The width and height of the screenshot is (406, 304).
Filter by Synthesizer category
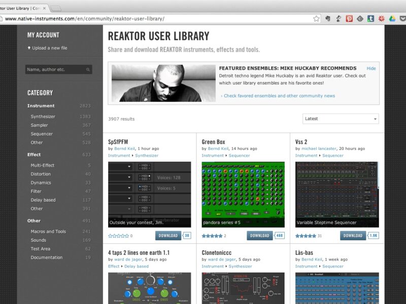(x=43, y=117)
